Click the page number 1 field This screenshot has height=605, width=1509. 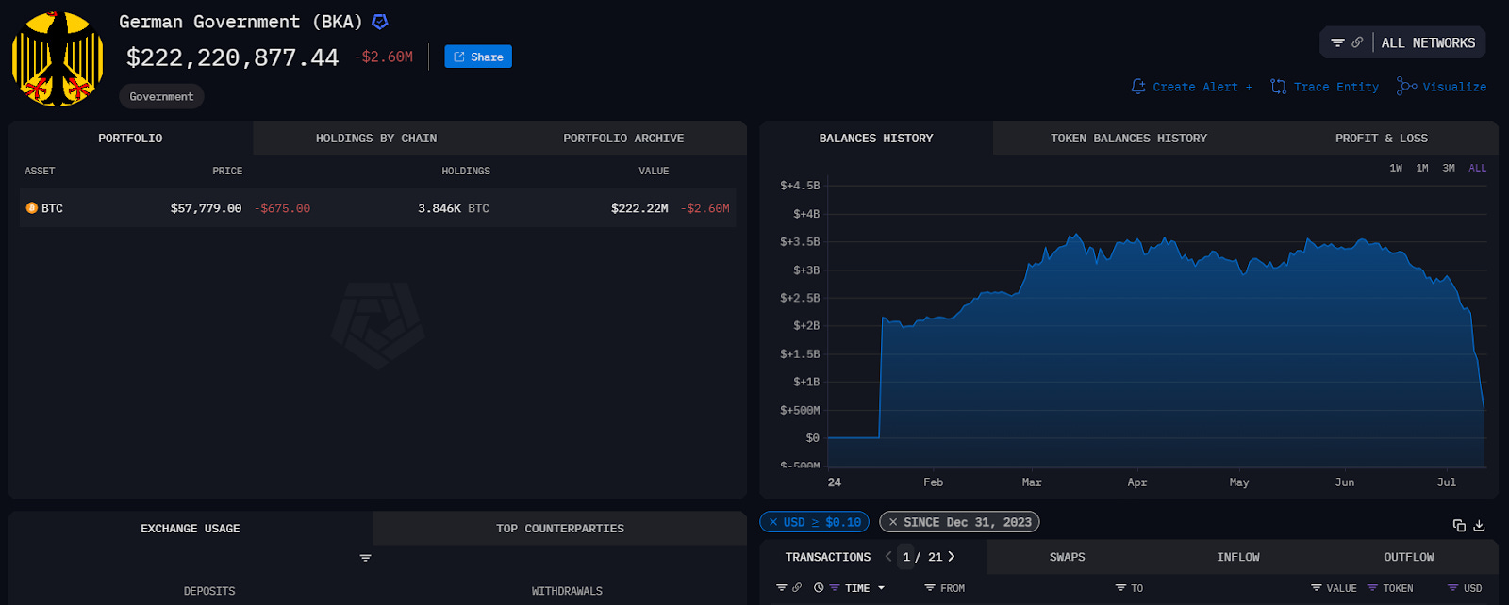click(906, 557)
